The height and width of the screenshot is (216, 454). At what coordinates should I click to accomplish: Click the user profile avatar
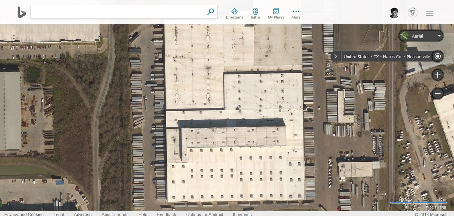click(394, 13)
